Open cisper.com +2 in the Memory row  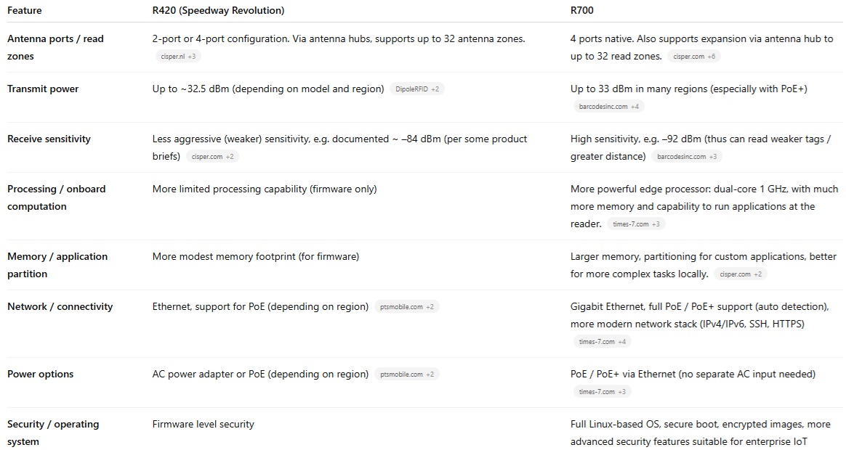tap(740, 274)
